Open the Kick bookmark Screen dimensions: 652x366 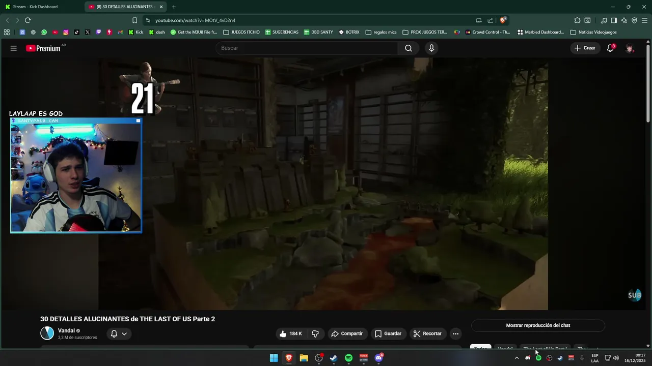135,32
